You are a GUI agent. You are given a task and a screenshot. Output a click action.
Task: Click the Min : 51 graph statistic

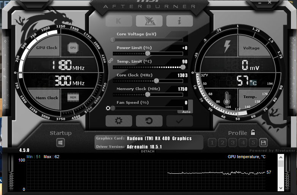click(x=33, y=157)
